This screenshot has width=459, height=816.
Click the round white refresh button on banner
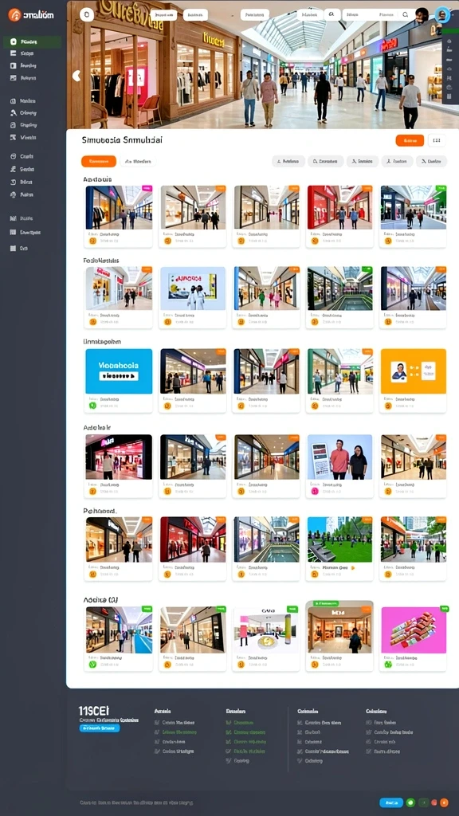click(x=87, y=15)
